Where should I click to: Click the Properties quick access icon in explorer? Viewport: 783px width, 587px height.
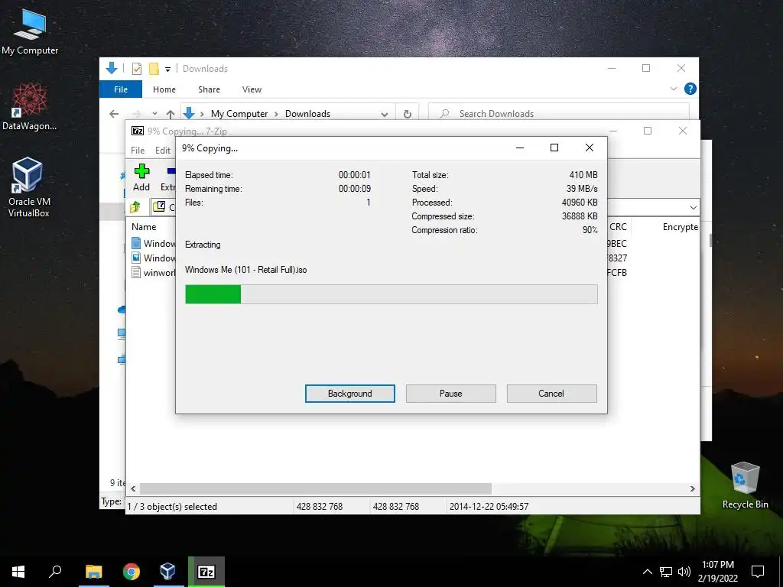point(136,68)
